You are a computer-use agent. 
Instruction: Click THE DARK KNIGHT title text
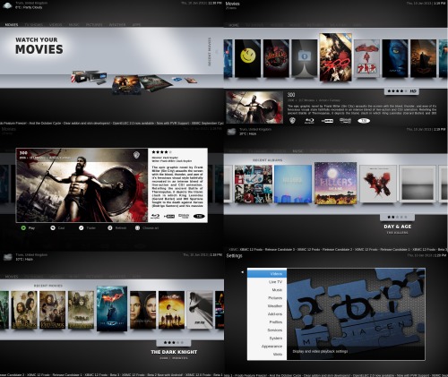pyautogui.click(x=174, y=352)
